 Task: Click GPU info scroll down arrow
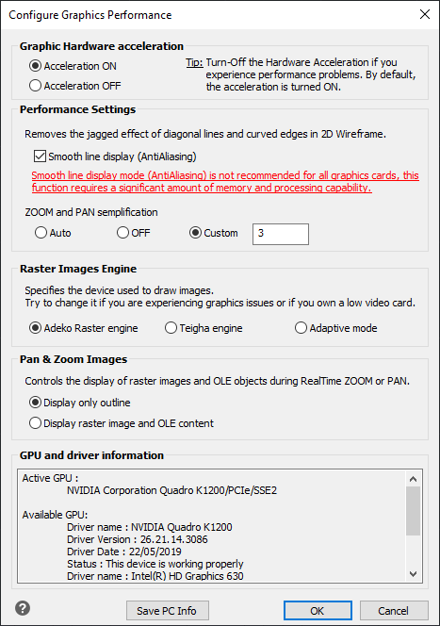tap(414, 574)
